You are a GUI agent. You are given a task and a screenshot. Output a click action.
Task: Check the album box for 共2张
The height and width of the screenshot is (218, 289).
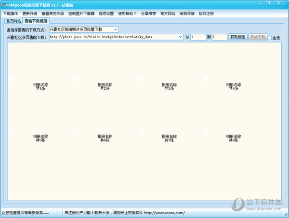[77, 79]
